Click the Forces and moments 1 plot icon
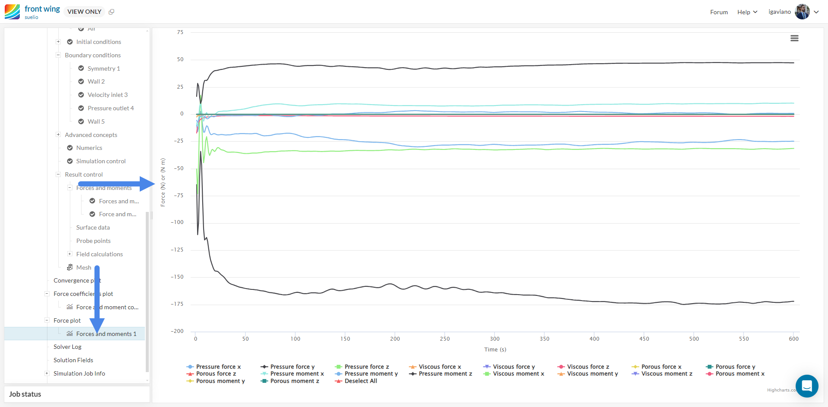Image resolution: width=828 pixels, height=407 pixels. coord(70,334)
